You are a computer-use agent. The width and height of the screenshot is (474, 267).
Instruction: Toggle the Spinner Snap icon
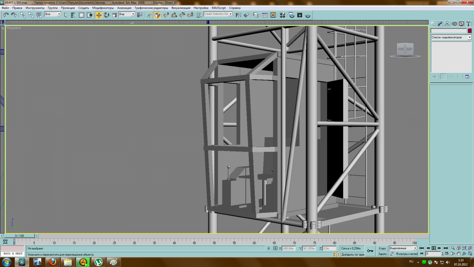click(190, 15)
